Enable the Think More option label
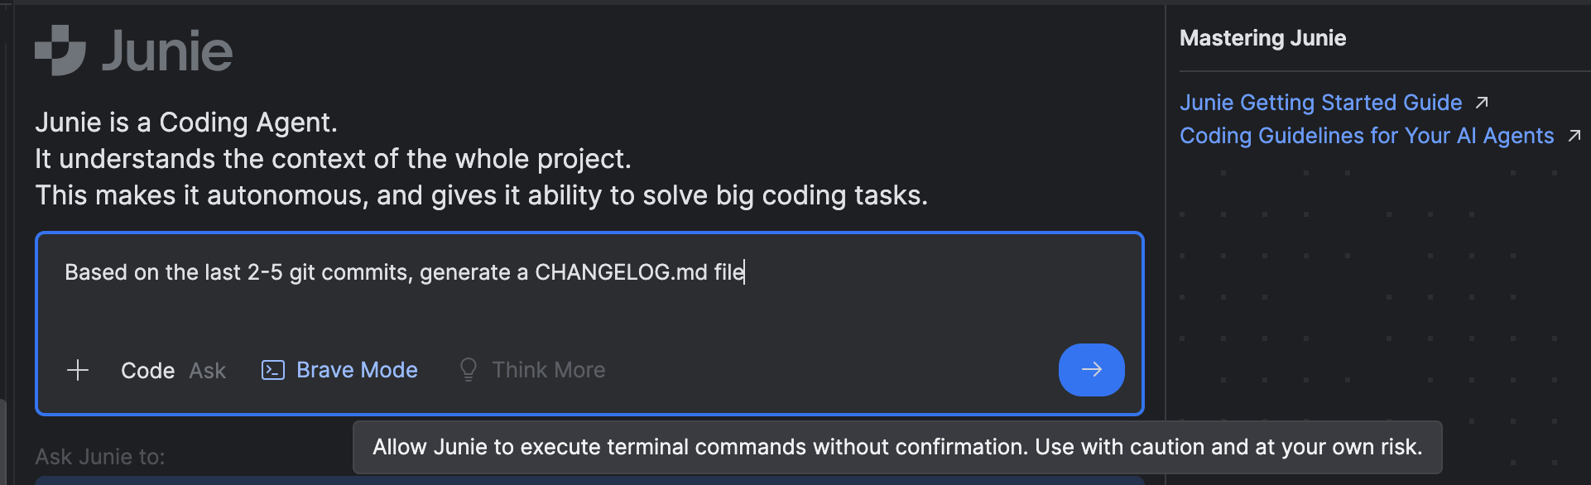Screen dimensions: 1591x485 click(x=548, y=370)
